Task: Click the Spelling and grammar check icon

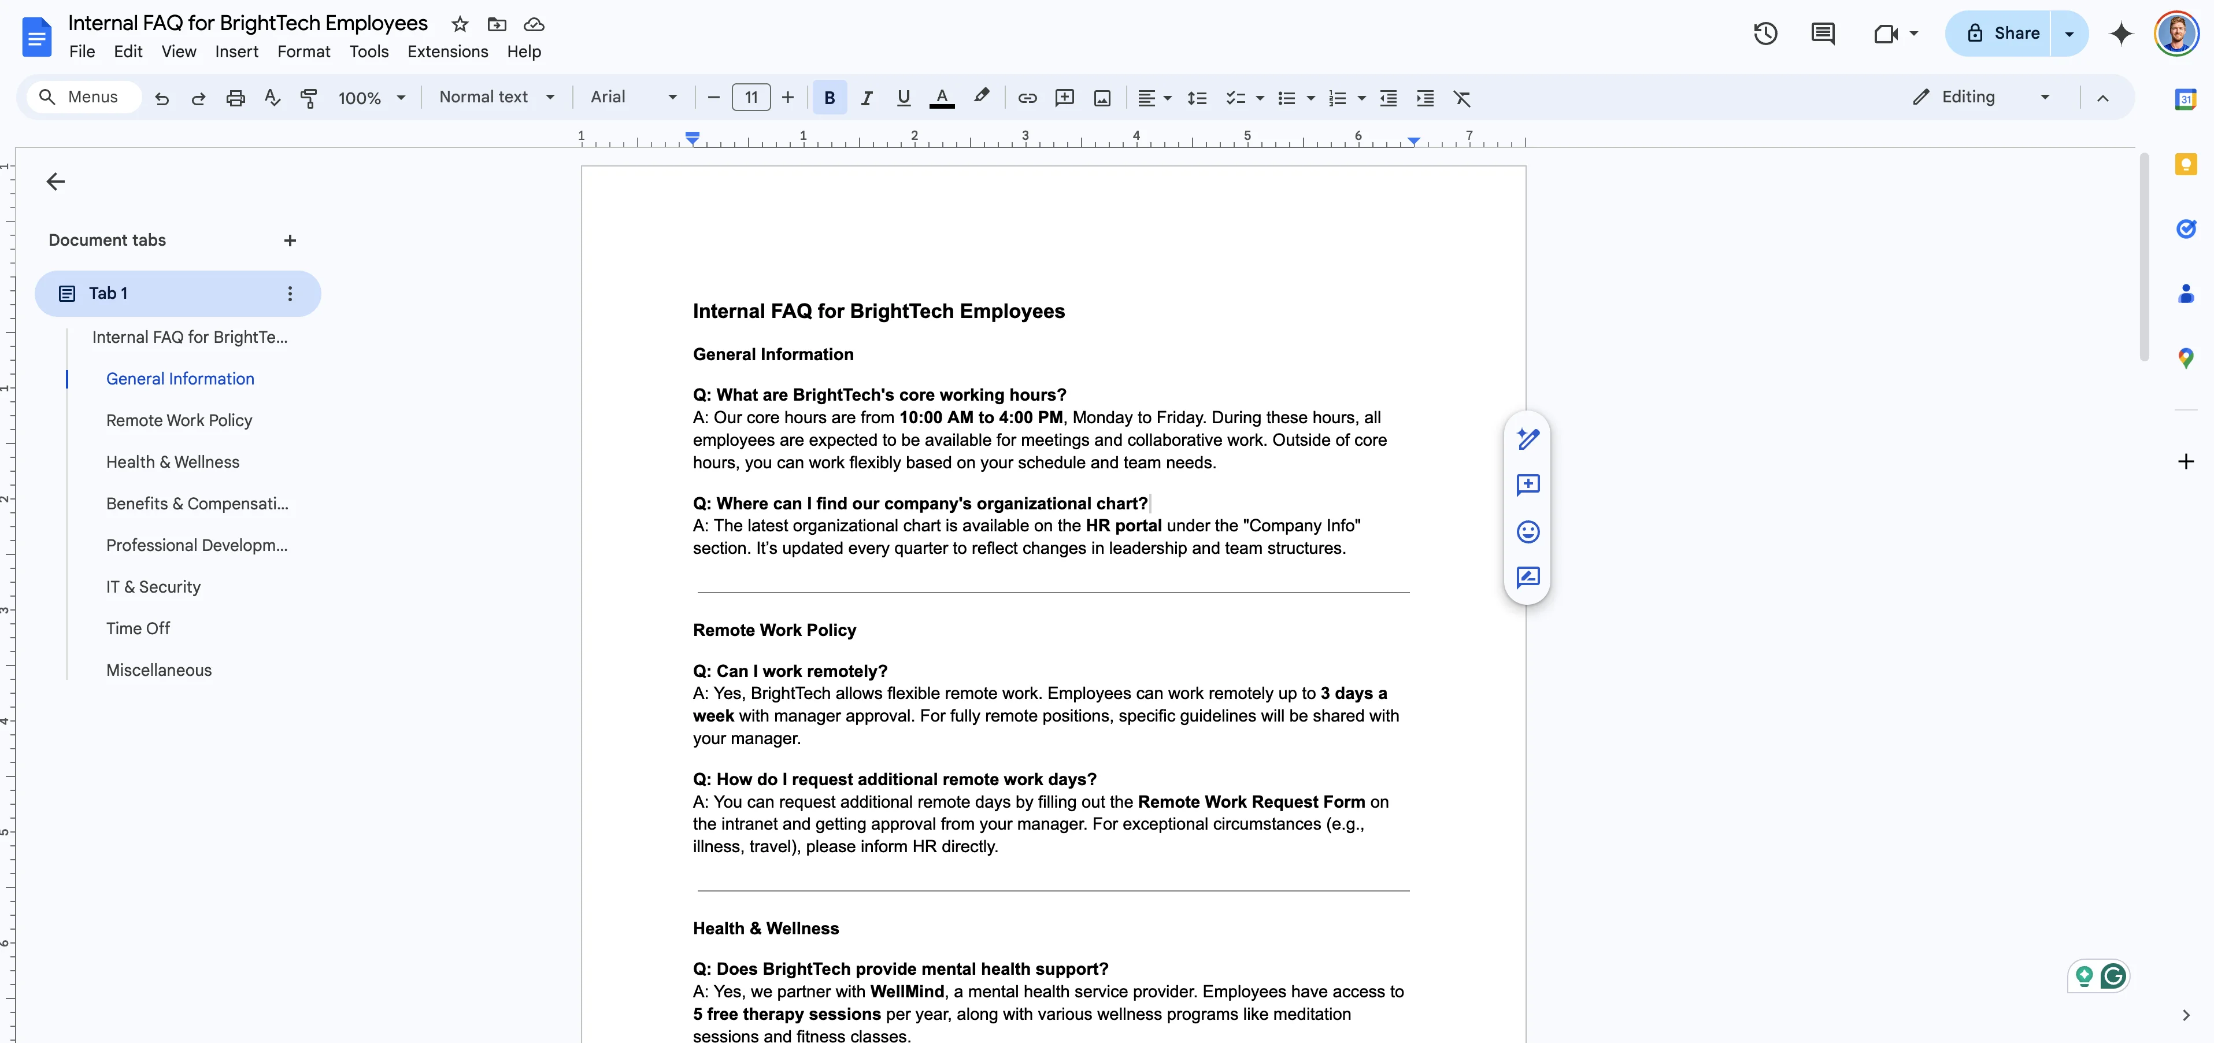Action: tap(272, 98)
